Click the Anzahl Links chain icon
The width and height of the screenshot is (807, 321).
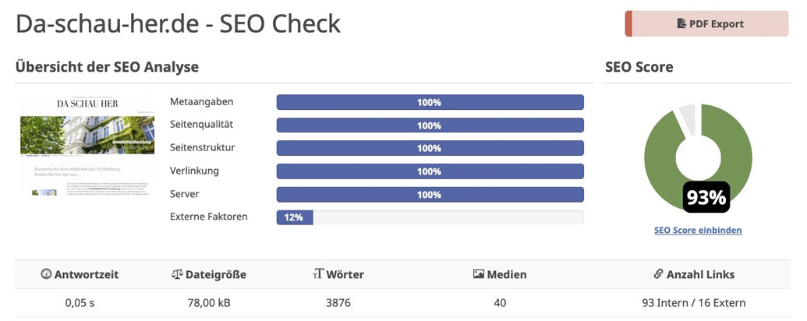pyautogui.click(x=659, y=274)
